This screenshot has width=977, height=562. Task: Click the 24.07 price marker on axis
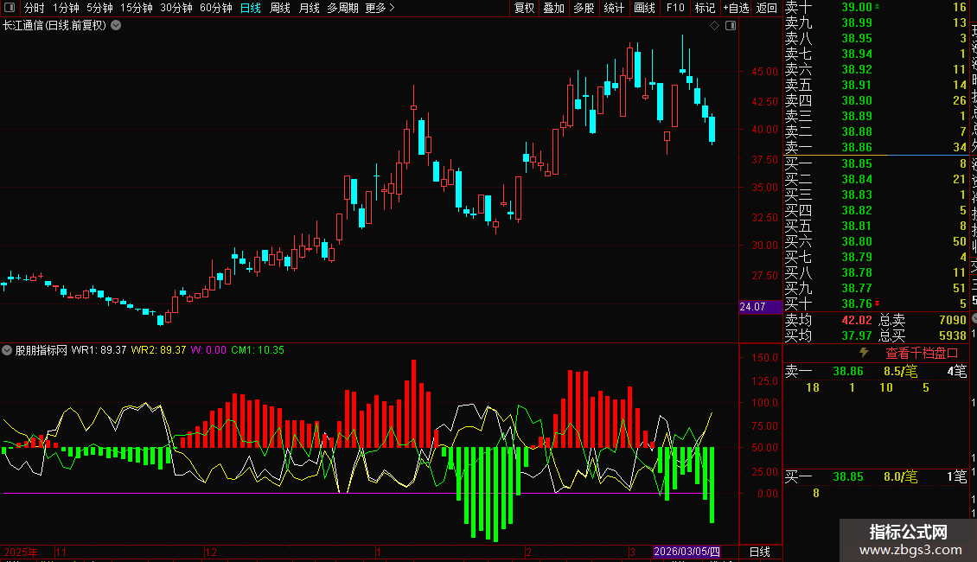pos(759,307)
